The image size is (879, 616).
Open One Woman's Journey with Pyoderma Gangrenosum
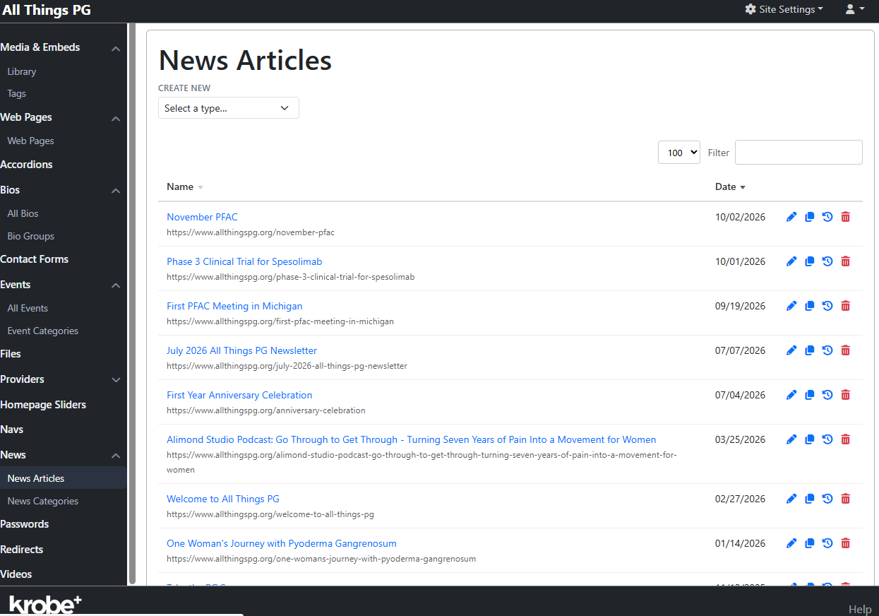click(282, 543)
